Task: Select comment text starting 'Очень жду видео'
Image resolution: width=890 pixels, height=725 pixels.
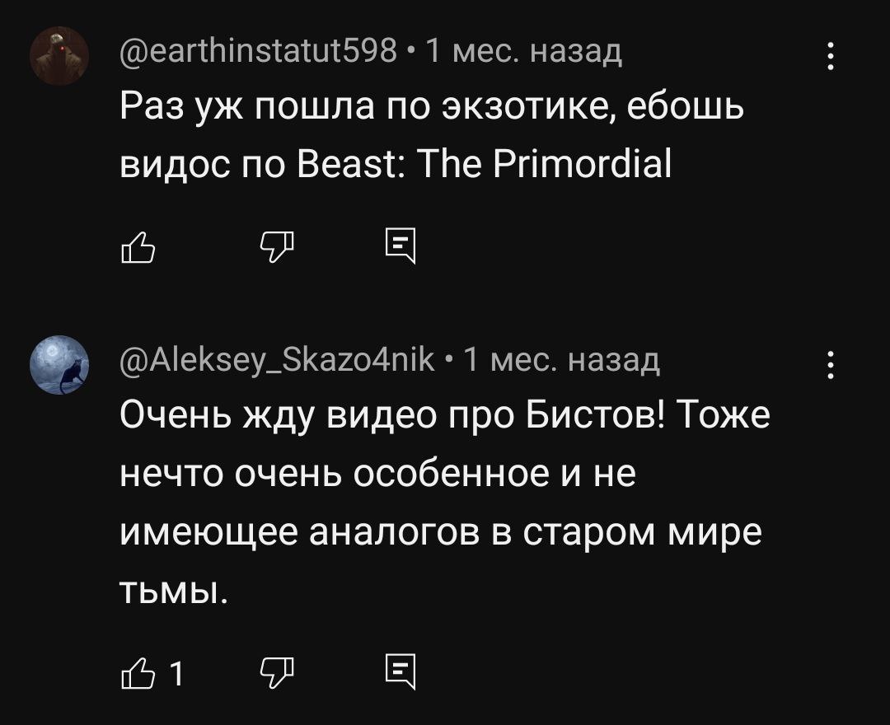Action: pyautogui.click(x=445, y=503)
